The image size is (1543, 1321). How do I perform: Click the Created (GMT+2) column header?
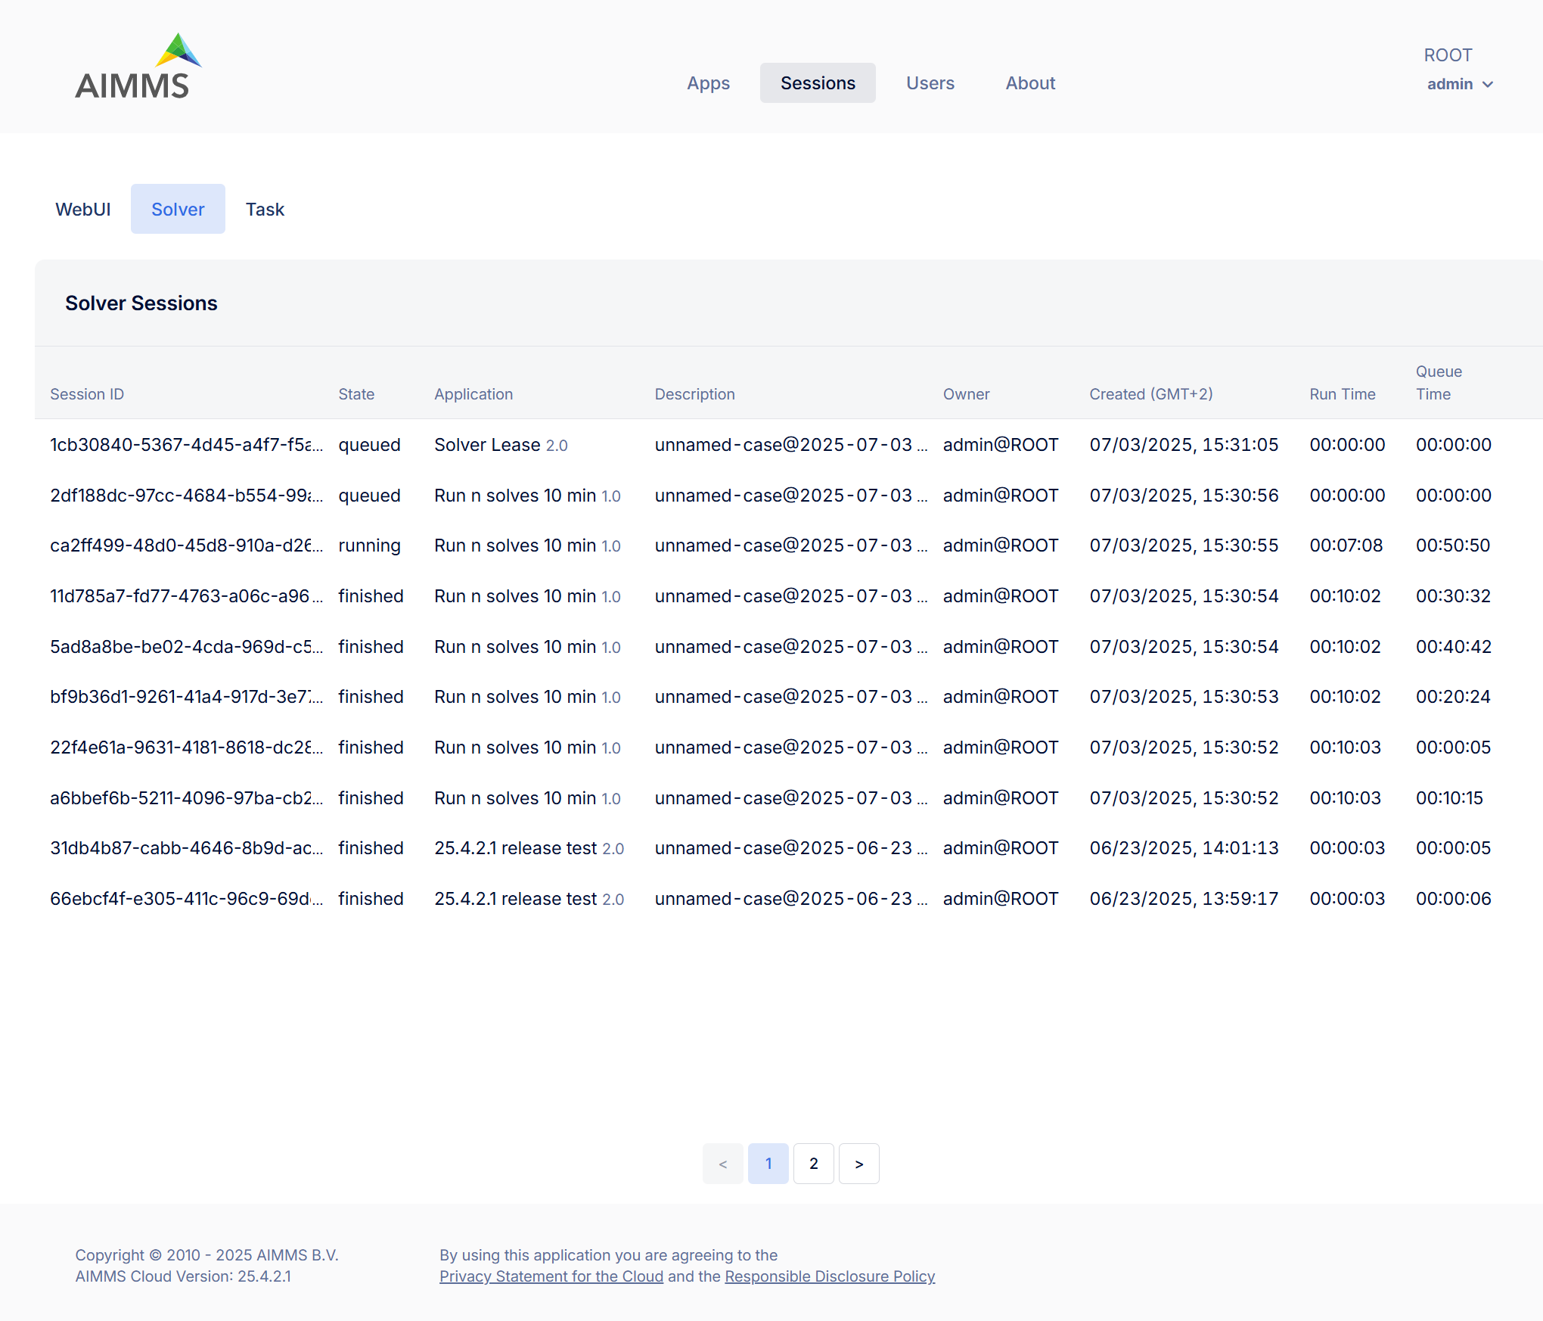1150,394
